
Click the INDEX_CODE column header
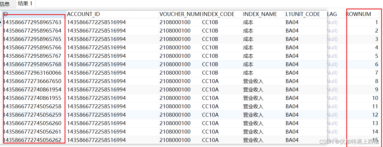click(222, 14)
